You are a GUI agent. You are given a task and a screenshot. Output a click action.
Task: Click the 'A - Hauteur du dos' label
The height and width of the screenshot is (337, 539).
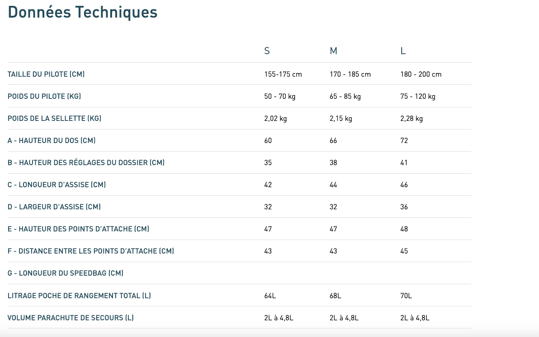point(52,140)
